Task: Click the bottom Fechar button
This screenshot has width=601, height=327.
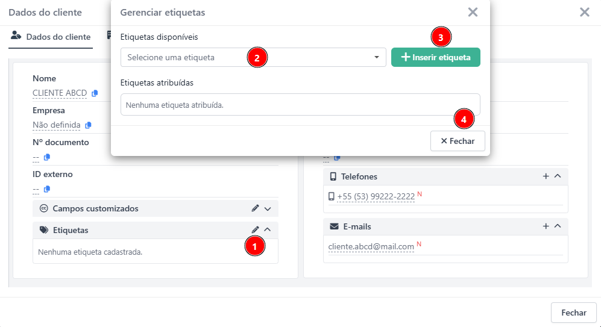Action: pyautogui.click(x=573, y=313)
